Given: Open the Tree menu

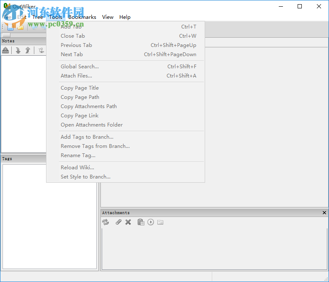Looking at the screenshot, I should coord(38,17).
